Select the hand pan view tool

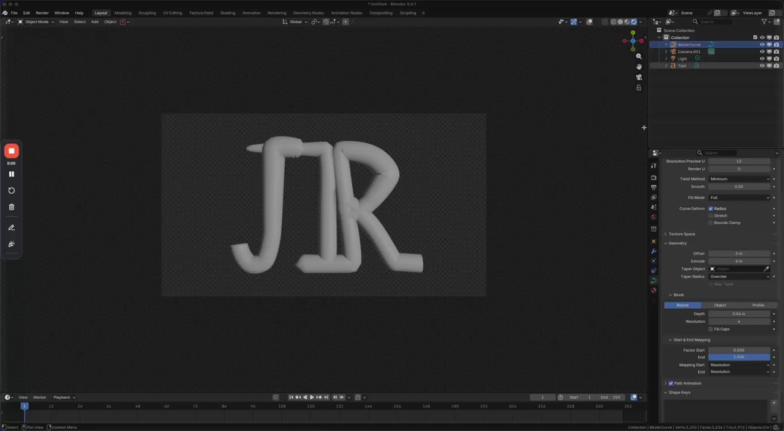(639, 67)
